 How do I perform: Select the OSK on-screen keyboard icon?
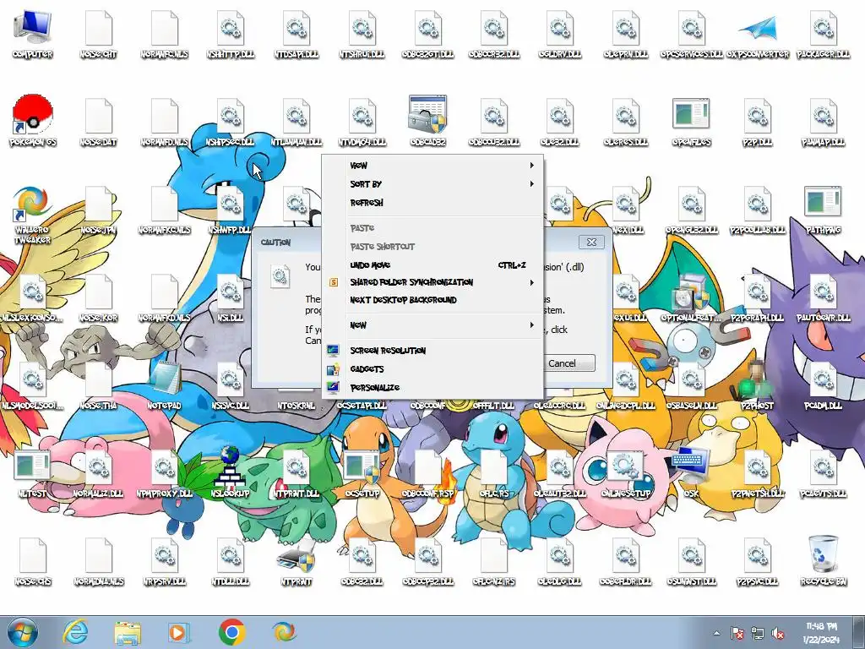(x=691, y=473)
